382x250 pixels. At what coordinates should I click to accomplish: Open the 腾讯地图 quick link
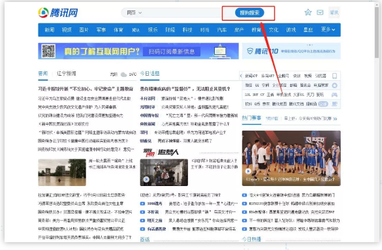[x=279, y=104]
